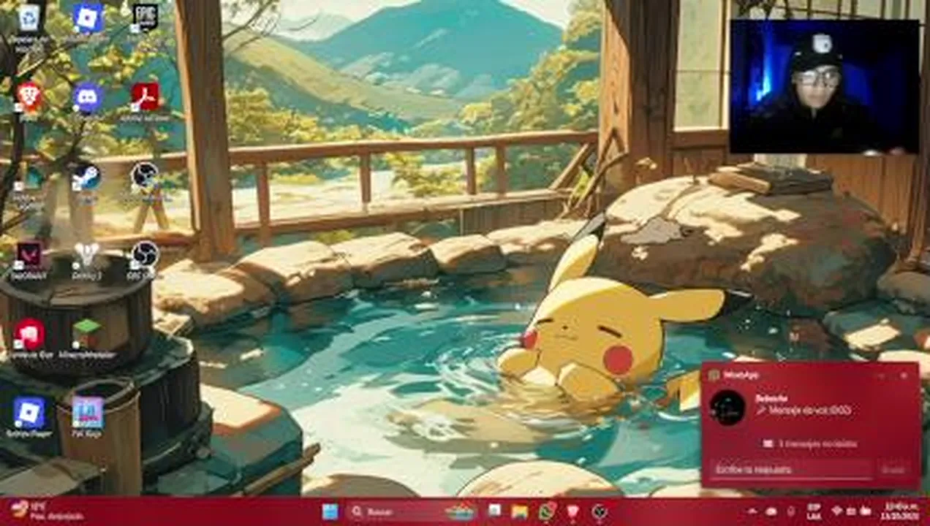
Task: Open Brave from the taskbar
Action: point(572,511)
